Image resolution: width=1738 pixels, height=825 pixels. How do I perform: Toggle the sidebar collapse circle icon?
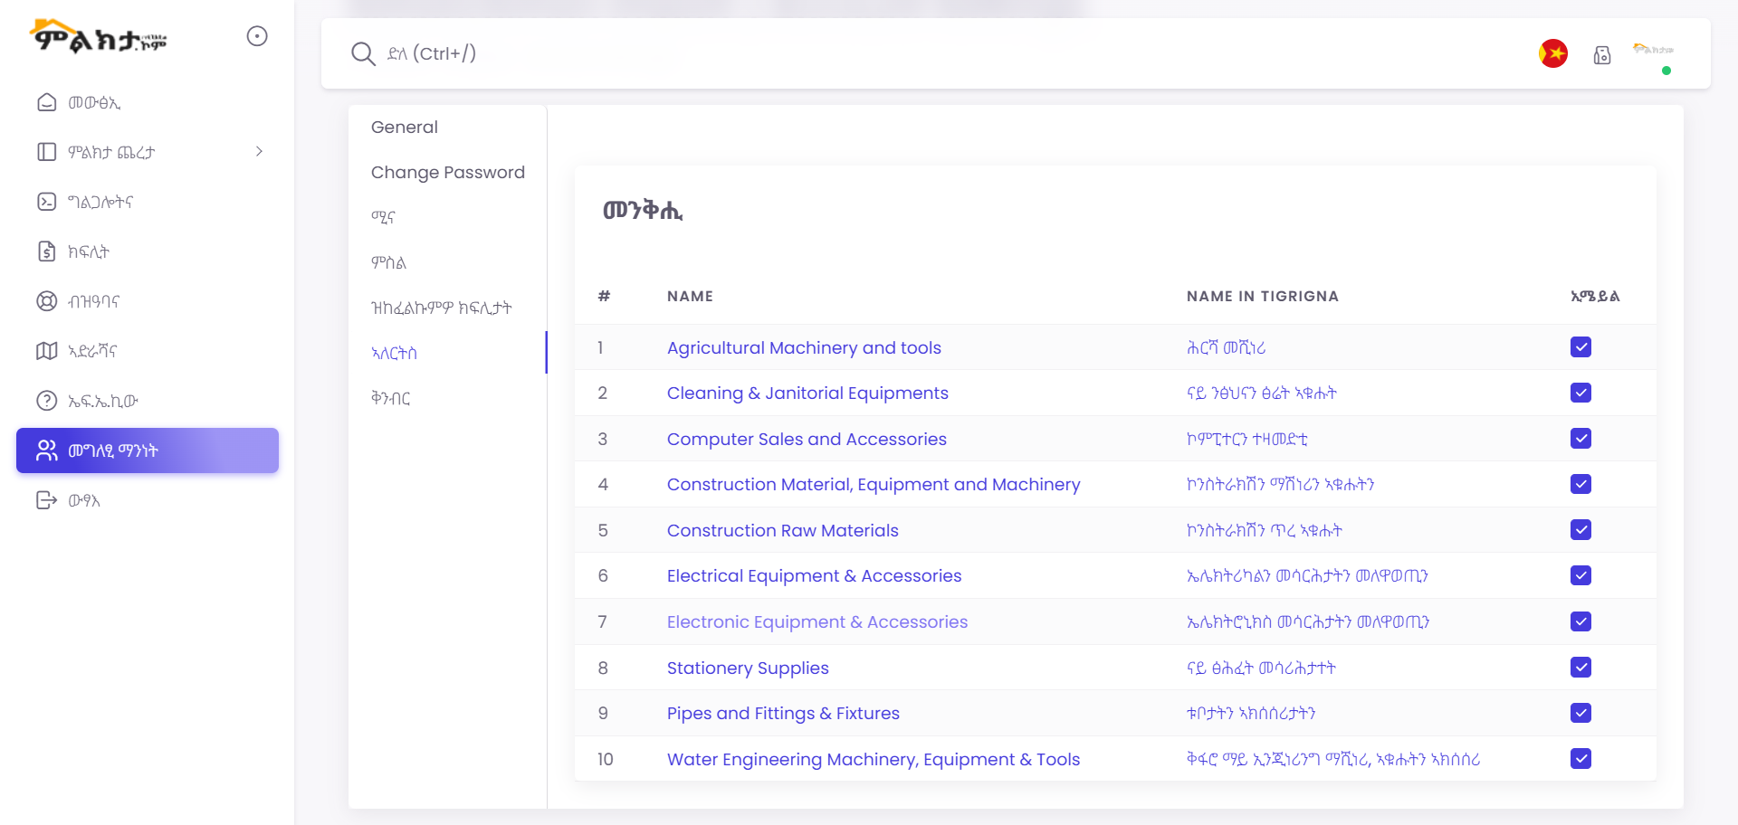point(257,36)
